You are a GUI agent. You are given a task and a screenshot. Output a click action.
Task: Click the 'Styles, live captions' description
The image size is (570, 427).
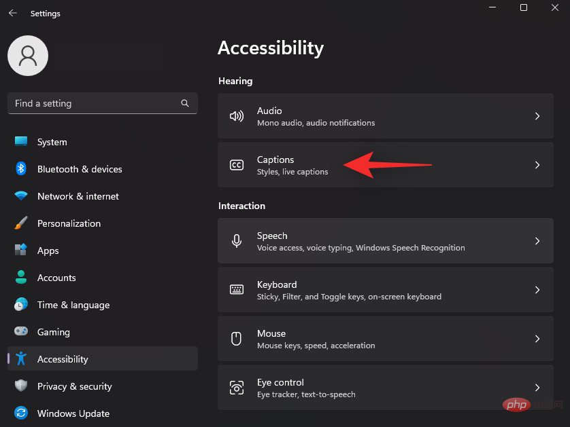[x=292, y=172]
